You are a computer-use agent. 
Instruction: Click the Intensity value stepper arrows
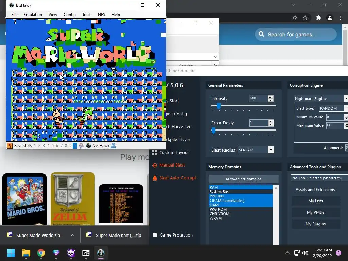click(x=271, y=99)
